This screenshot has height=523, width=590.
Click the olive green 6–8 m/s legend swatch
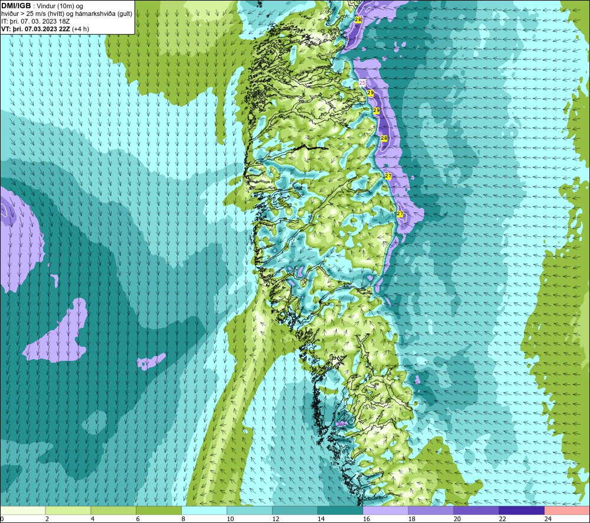pyautogui.click(x=159, y=510)
